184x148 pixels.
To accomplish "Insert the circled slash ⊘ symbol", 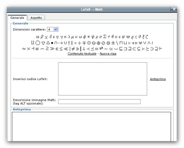I will pos(103,43).
